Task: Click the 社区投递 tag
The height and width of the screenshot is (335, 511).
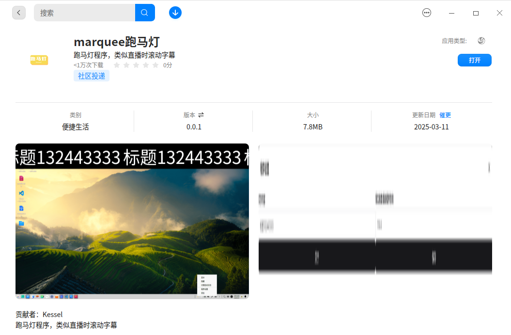Action: tap(92, 76)
